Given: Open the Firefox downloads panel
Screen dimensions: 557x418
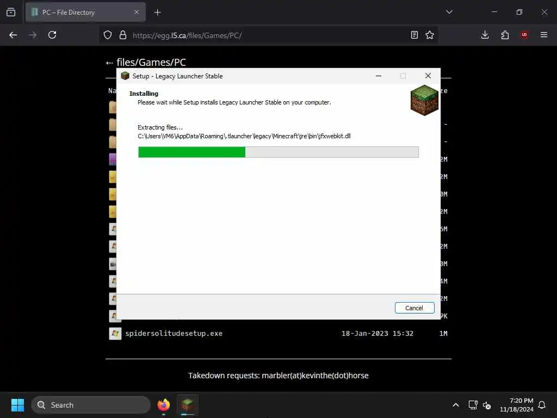Looking at the screenshot, I should [485, 35].
